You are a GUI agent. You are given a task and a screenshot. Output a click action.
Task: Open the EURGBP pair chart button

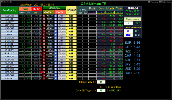pos(10,47)
